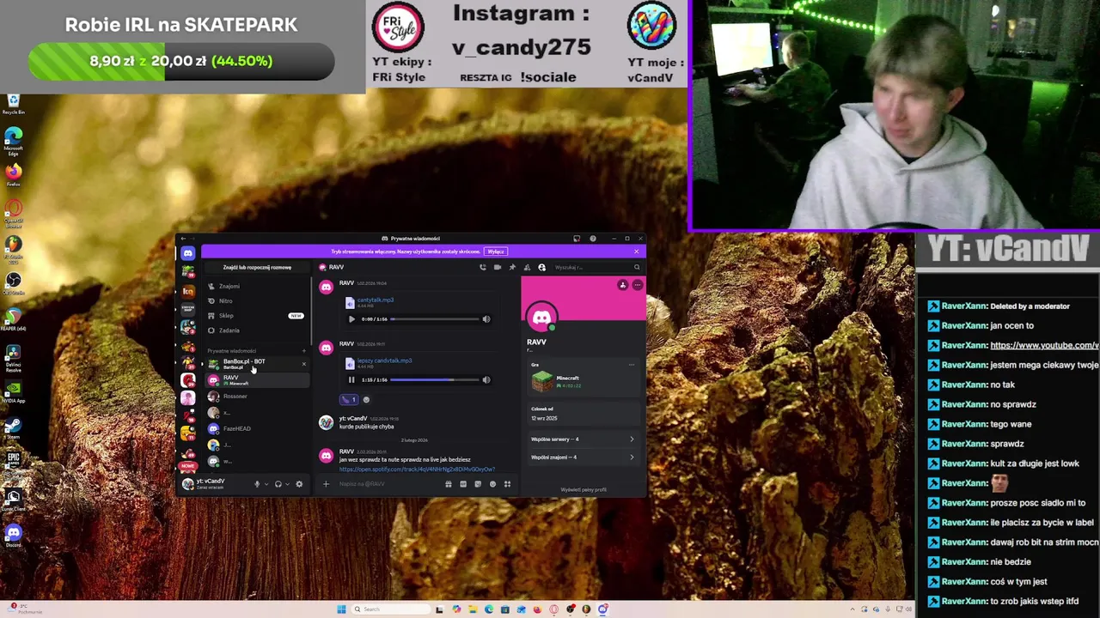Open FazeHEAD direct message

click(x=257, y=428)
